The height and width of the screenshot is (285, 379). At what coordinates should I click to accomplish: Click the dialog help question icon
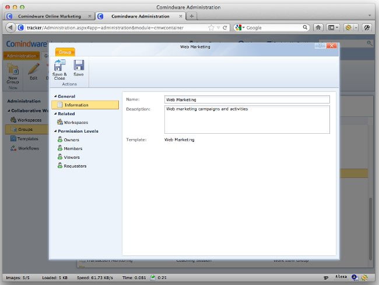pyautogui.click(x=320, y=45)
